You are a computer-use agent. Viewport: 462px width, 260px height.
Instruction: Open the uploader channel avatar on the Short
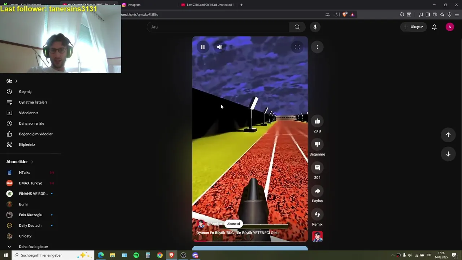coord(201,224)
